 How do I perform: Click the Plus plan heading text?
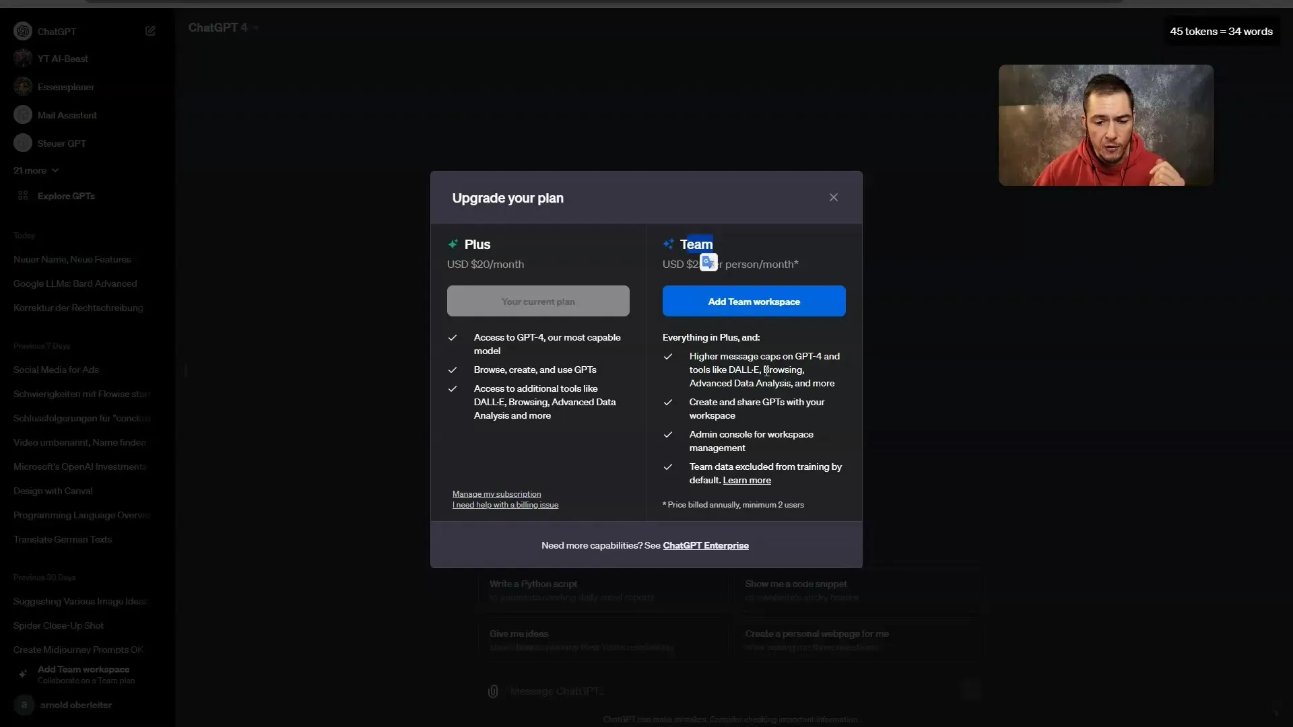477,244
